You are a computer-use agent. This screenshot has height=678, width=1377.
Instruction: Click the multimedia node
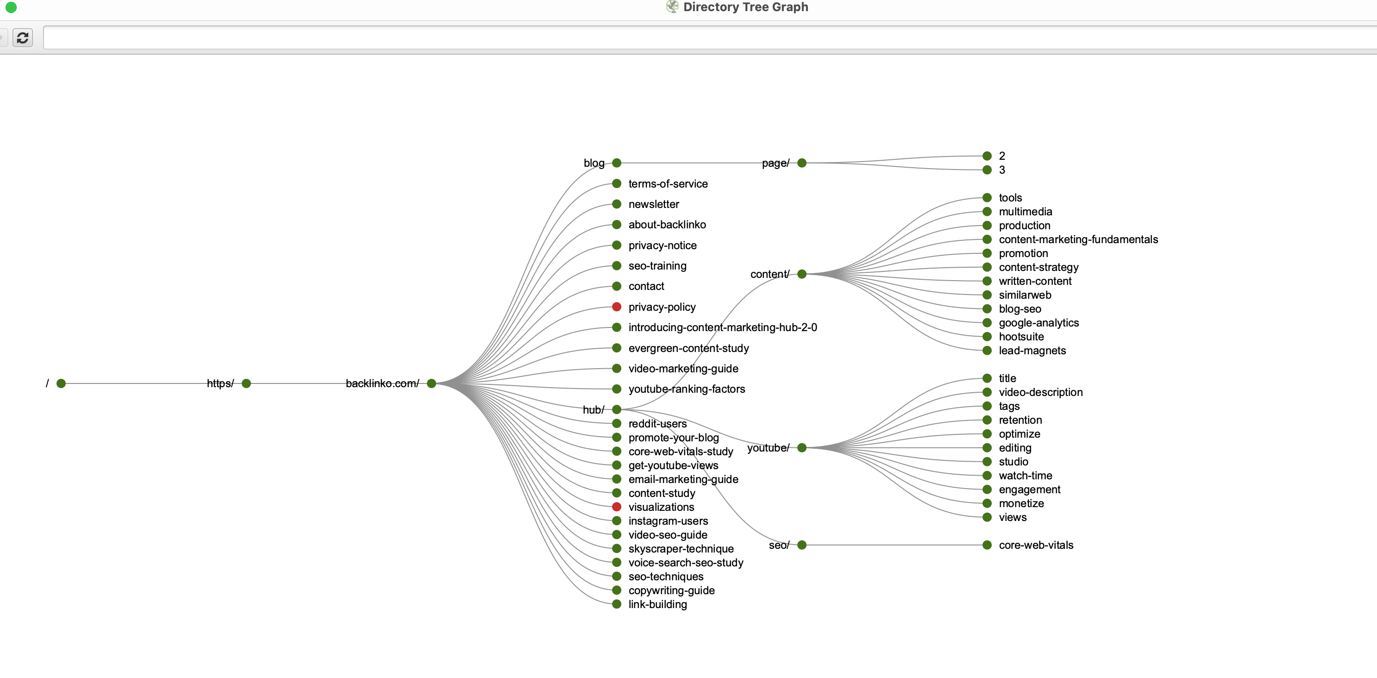click(x=987, y=211)
